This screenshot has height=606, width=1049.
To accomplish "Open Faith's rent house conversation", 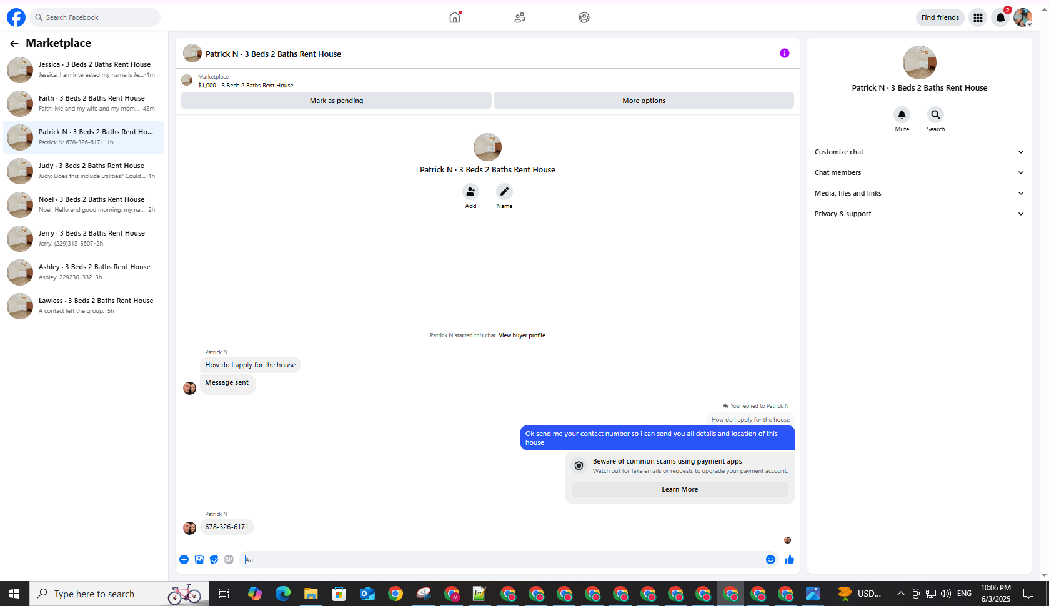I will coord(84,104).
